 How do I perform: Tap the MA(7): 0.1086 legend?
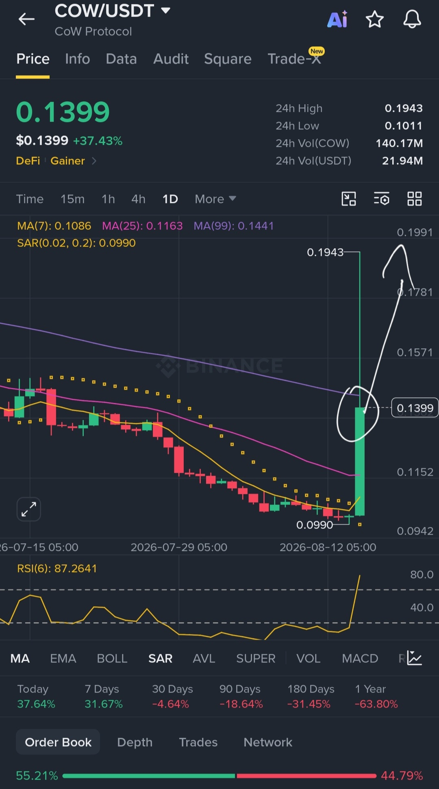54,226
